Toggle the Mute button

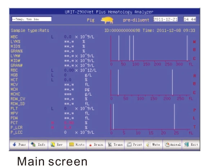click(153, 144)
